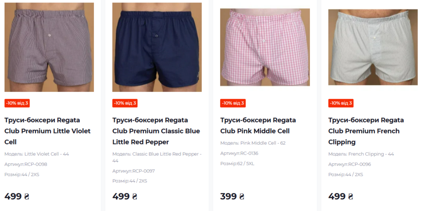
Task: Open the French Clipping boxers photo
Action: pyautogui.click(x=373, y=47)
